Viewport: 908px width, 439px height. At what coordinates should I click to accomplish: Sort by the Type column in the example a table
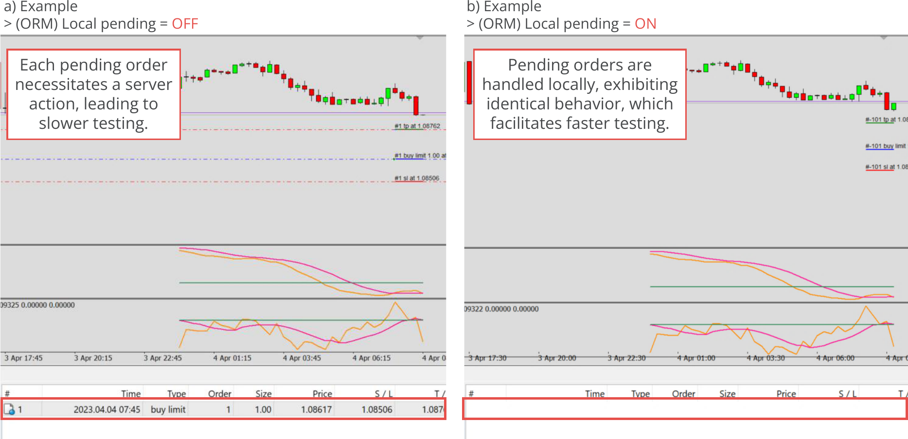(x=177, y=394)
